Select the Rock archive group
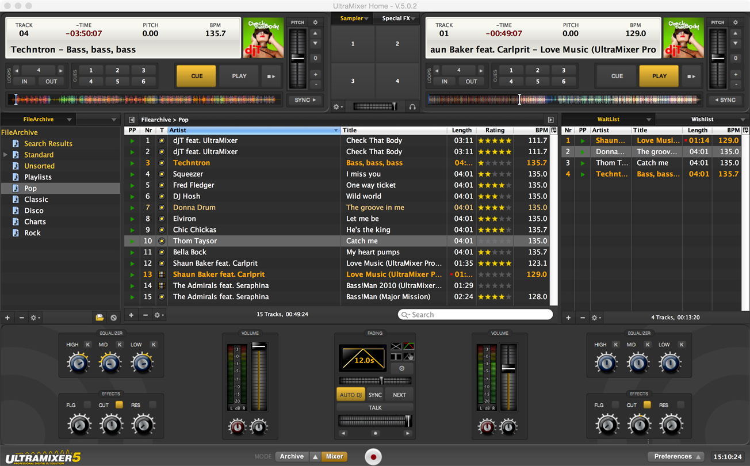 (x=32, y=233)
